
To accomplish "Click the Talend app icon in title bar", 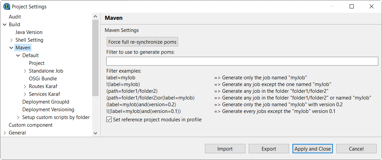I will pos(6,6).
